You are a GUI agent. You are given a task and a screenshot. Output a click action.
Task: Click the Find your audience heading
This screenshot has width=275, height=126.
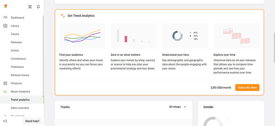(71, 55)
